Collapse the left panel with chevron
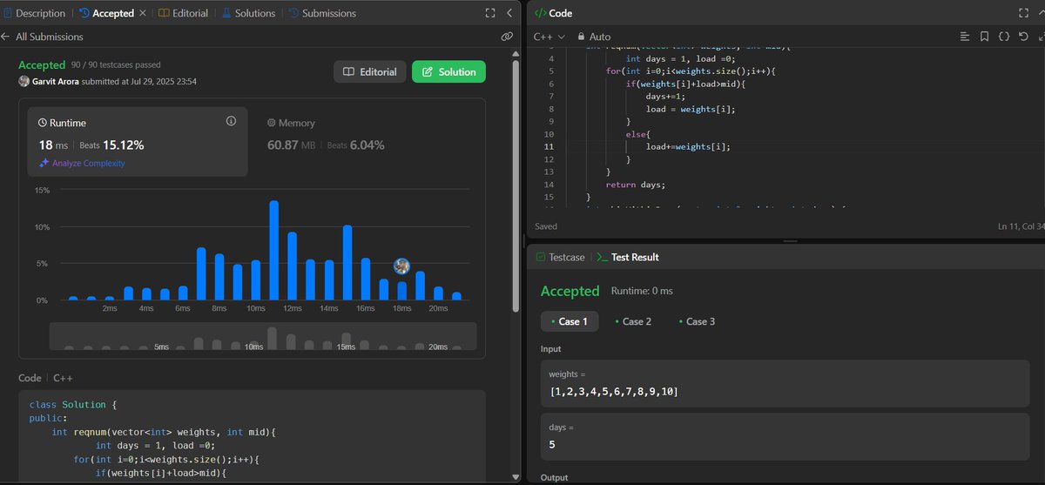This screenshot has height=485, width=1045. [510, 13]
